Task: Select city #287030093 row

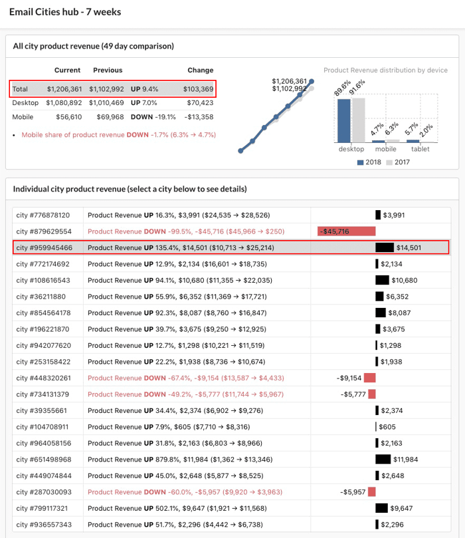Action: tap(232, 492)
